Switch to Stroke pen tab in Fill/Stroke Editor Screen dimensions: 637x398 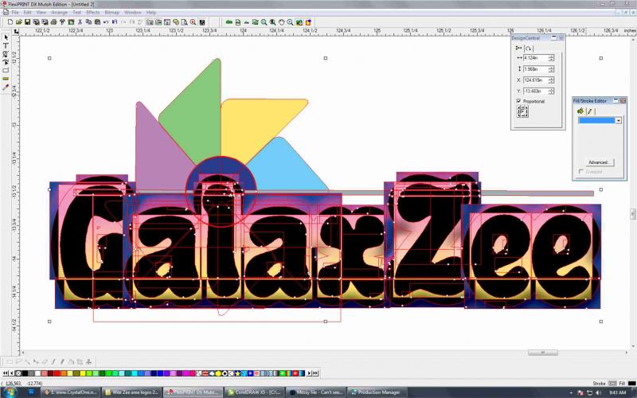pos(590,111)
